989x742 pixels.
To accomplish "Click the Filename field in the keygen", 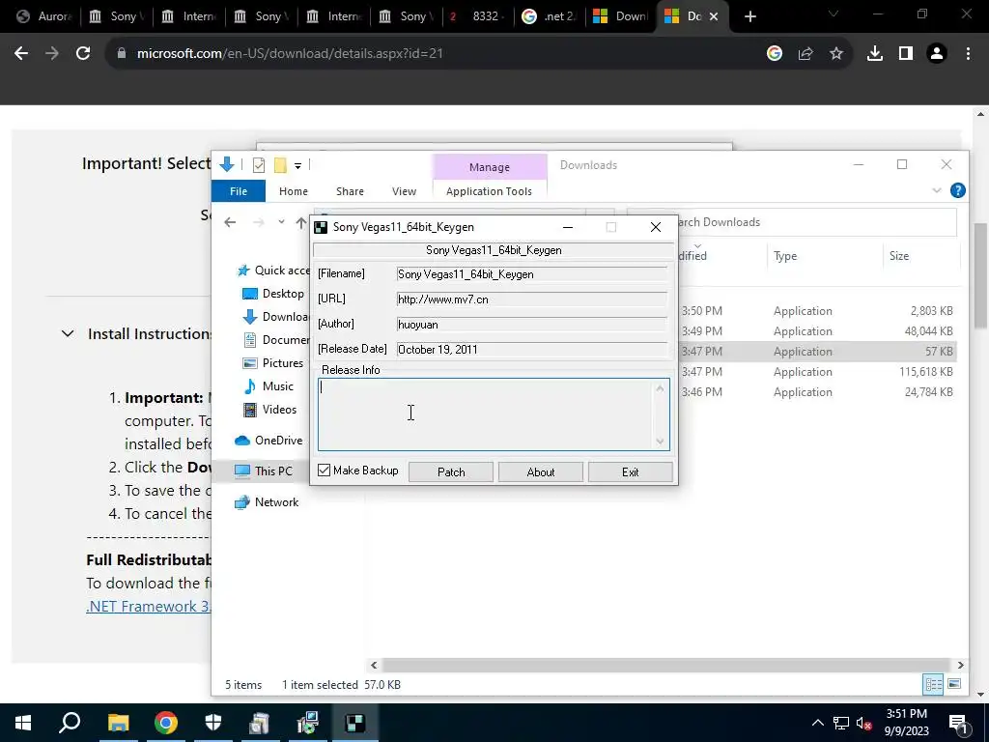I will [x=532, y=274].
